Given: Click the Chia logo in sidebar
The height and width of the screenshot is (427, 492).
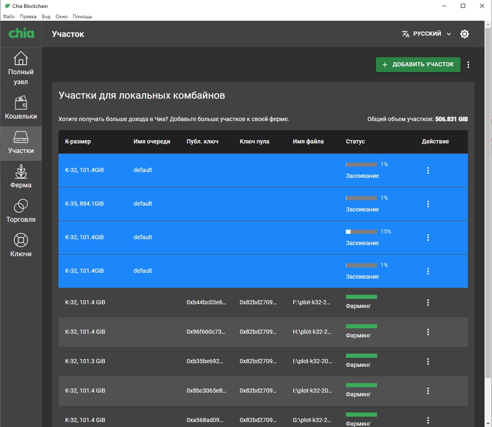Looking at the screenshot, I should pyautogui.click(x=21, y=33).
